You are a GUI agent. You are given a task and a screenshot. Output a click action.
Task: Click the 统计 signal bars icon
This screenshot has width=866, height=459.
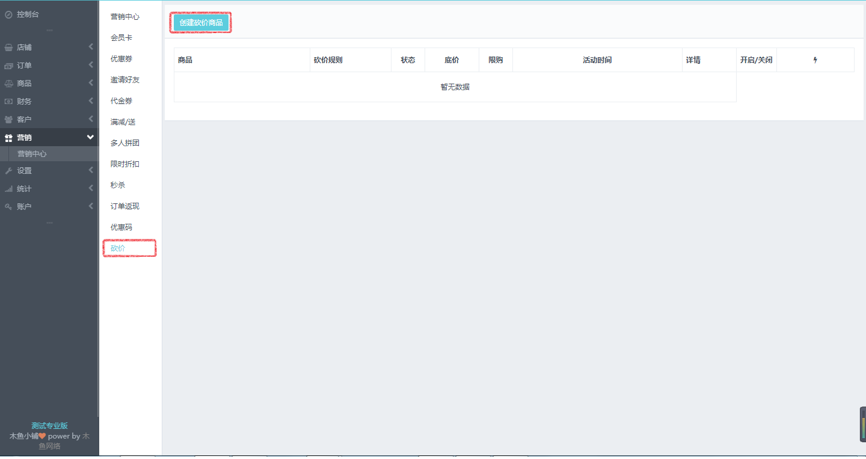(x=8, y=189)
